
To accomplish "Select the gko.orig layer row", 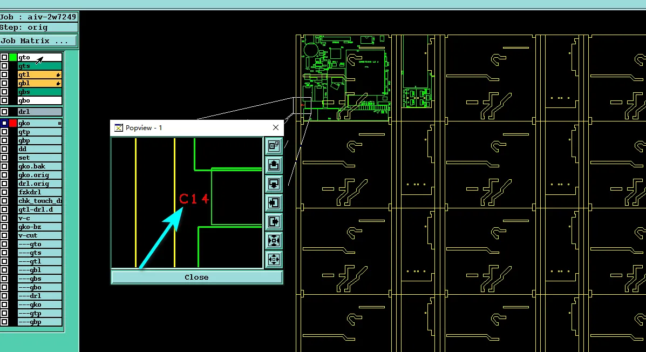I will pyautogui.click(x=39, y=175).
